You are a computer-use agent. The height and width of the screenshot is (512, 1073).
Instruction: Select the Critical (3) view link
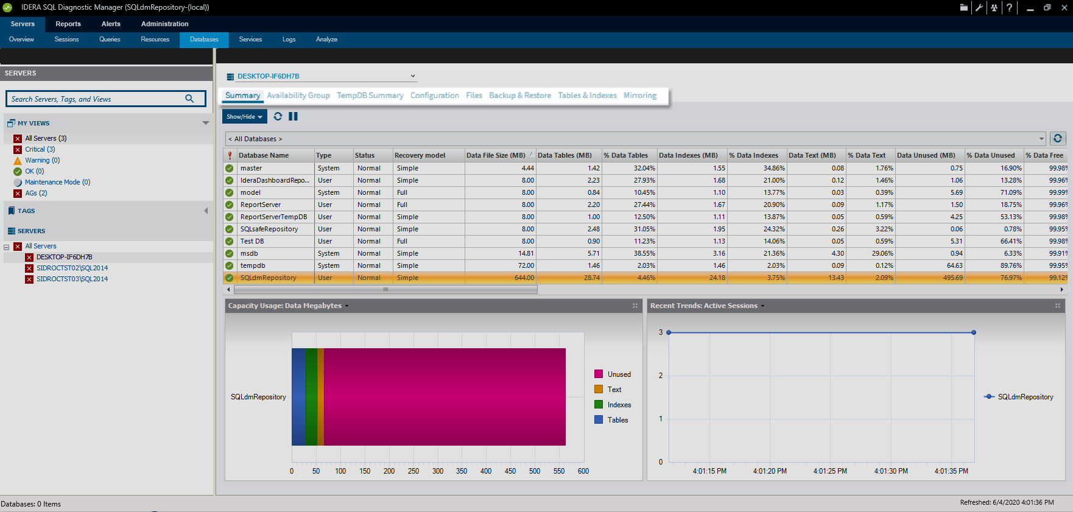(x=40, y=149)
